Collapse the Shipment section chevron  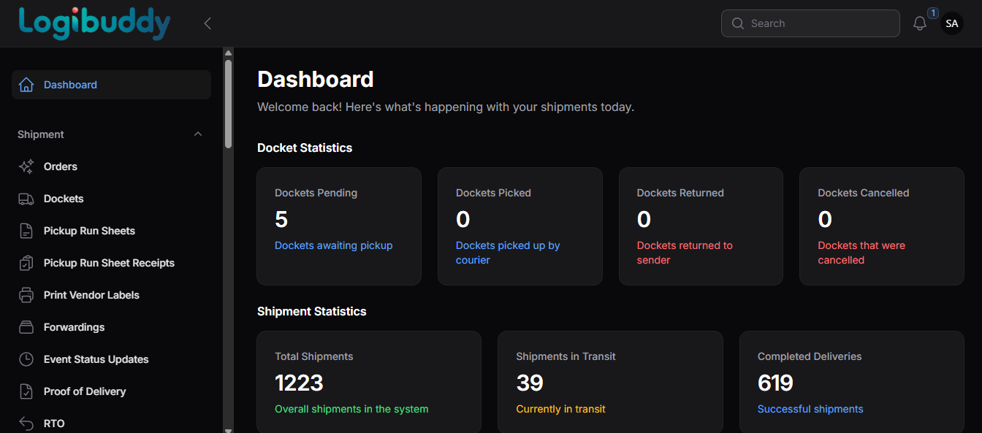pyautogui.click(x=197, y=134)
